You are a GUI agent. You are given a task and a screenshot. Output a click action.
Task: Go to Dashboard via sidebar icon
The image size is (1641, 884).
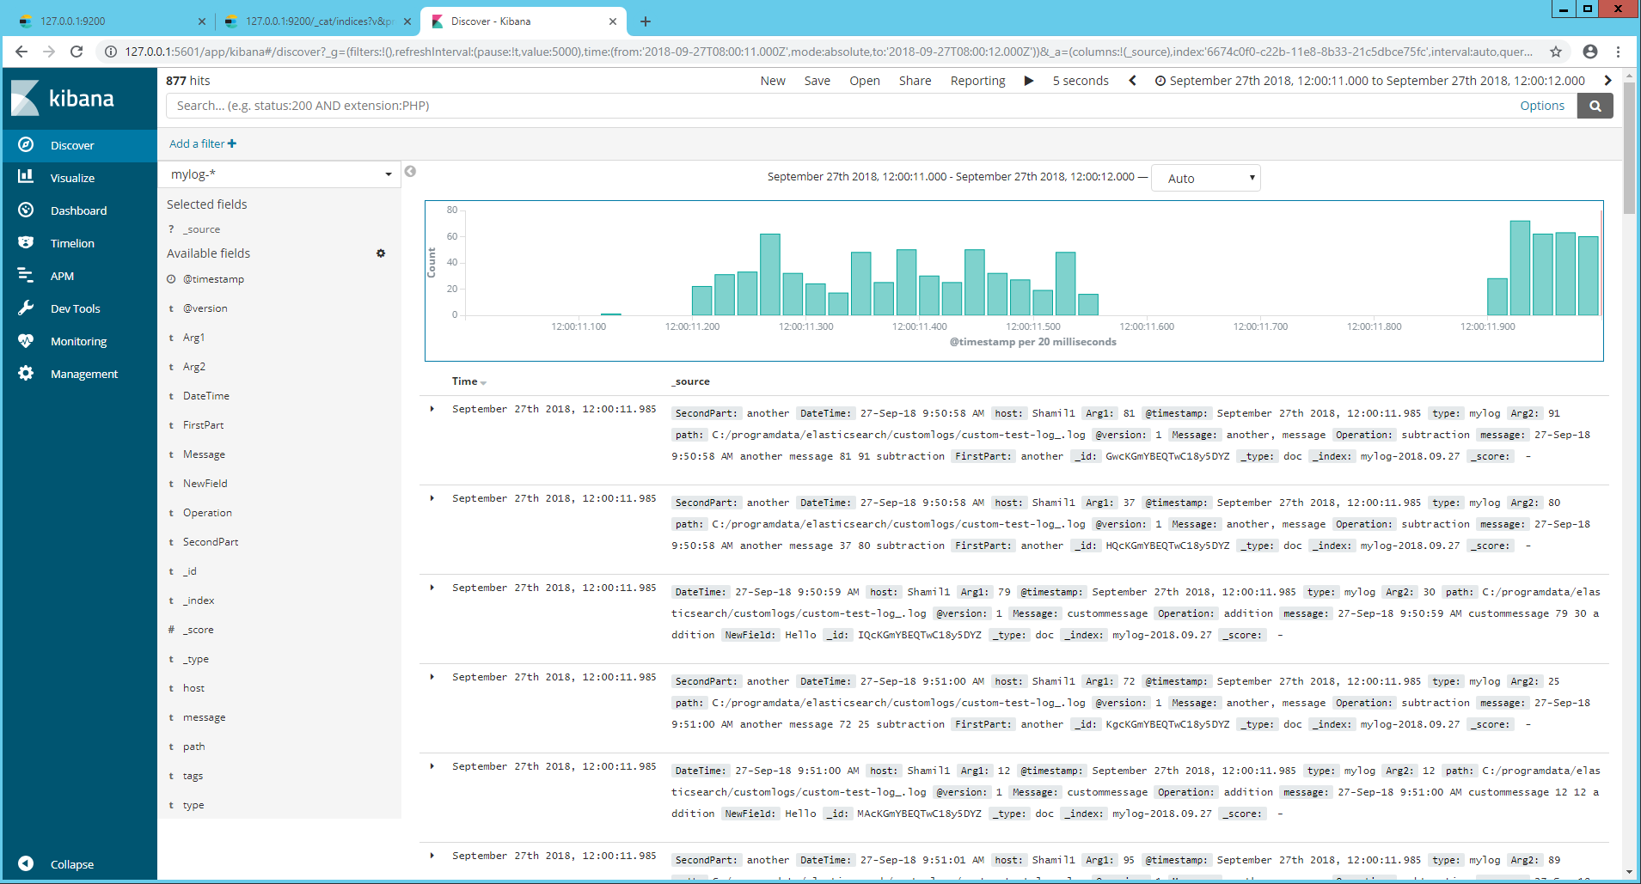pos(26,210)
